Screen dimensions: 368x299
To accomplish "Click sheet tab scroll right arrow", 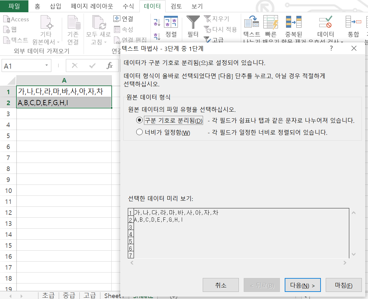I will (21, 296).
